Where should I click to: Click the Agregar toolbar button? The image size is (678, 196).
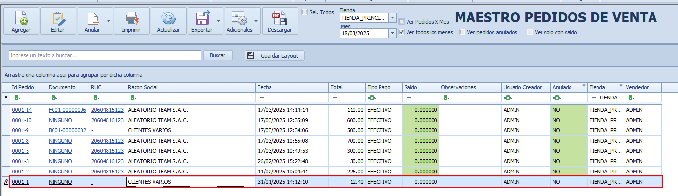point(21,22)
